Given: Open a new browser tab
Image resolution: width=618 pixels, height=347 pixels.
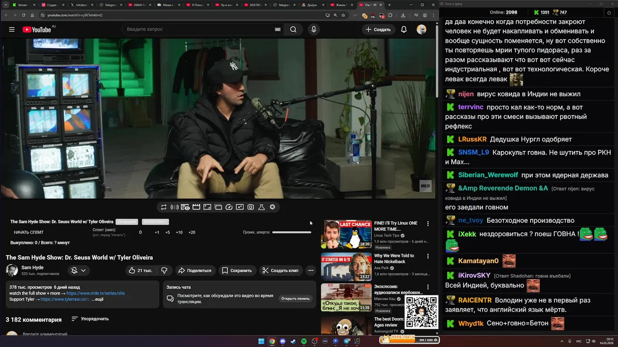Looking at the screenshot, I should pos(390,5).
